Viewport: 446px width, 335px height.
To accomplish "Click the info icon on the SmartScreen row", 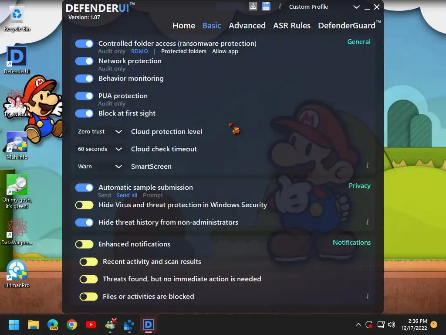I will 367,165.
